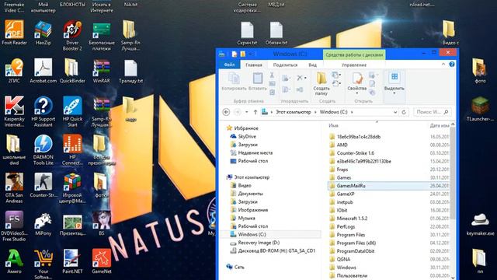Image resolution: width=497 pixels, height=280 pixels.
Task: Switch to the Главная ribbon tab
Action: pos(254,65)
